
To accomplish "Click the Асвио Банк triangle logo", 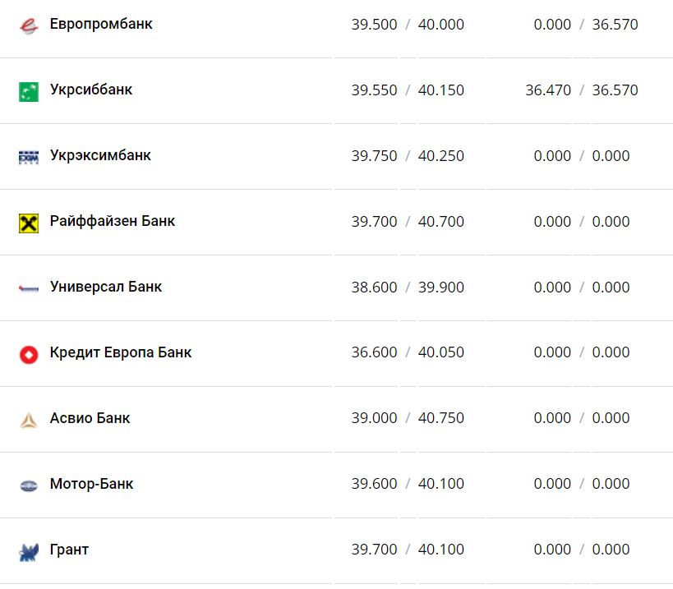I will click(29, 420).
